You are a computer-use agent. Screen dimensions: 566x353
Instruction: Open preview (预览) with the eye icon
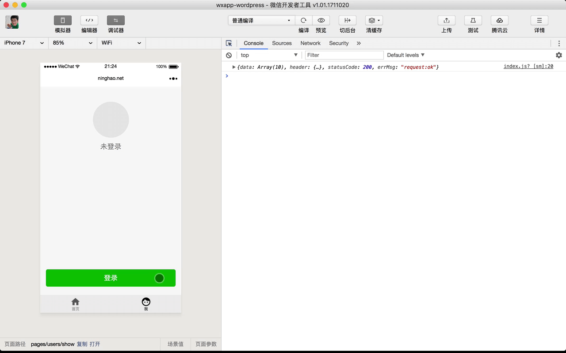point(321,20)
